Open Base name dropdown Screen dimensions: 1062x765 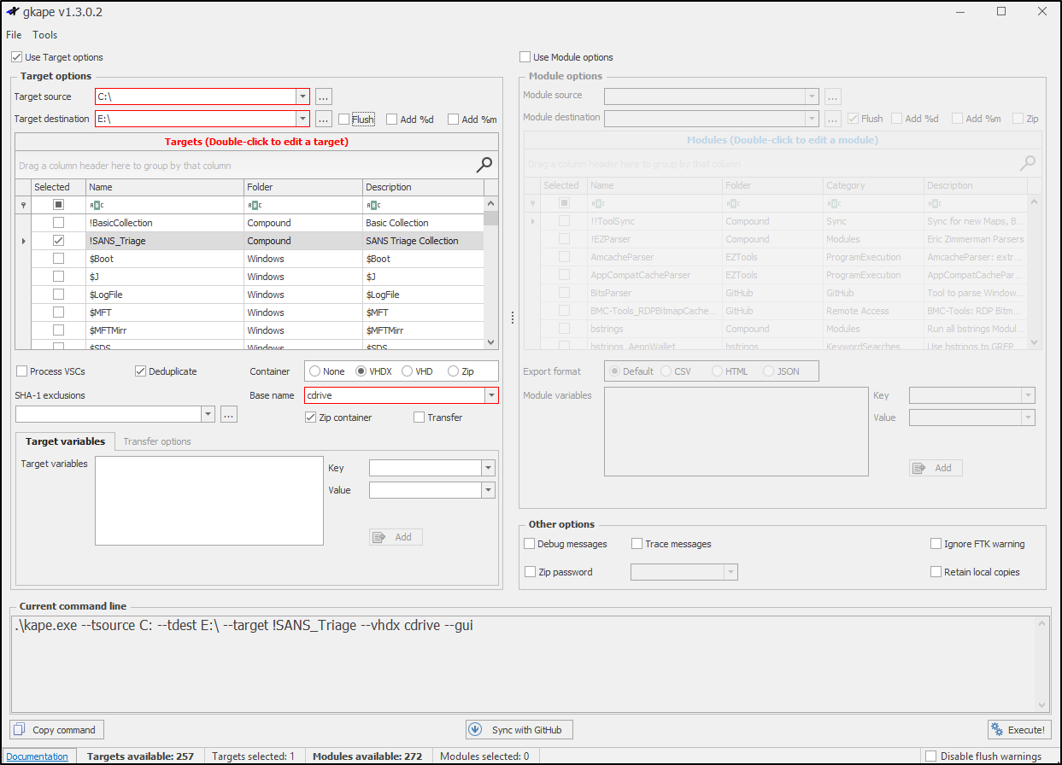tap(491, 395)
